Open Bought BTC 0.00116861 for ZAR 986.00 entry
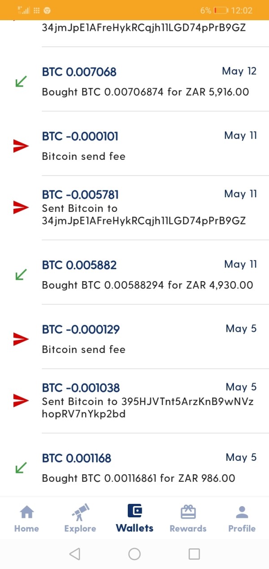 [x=139, y=478]
